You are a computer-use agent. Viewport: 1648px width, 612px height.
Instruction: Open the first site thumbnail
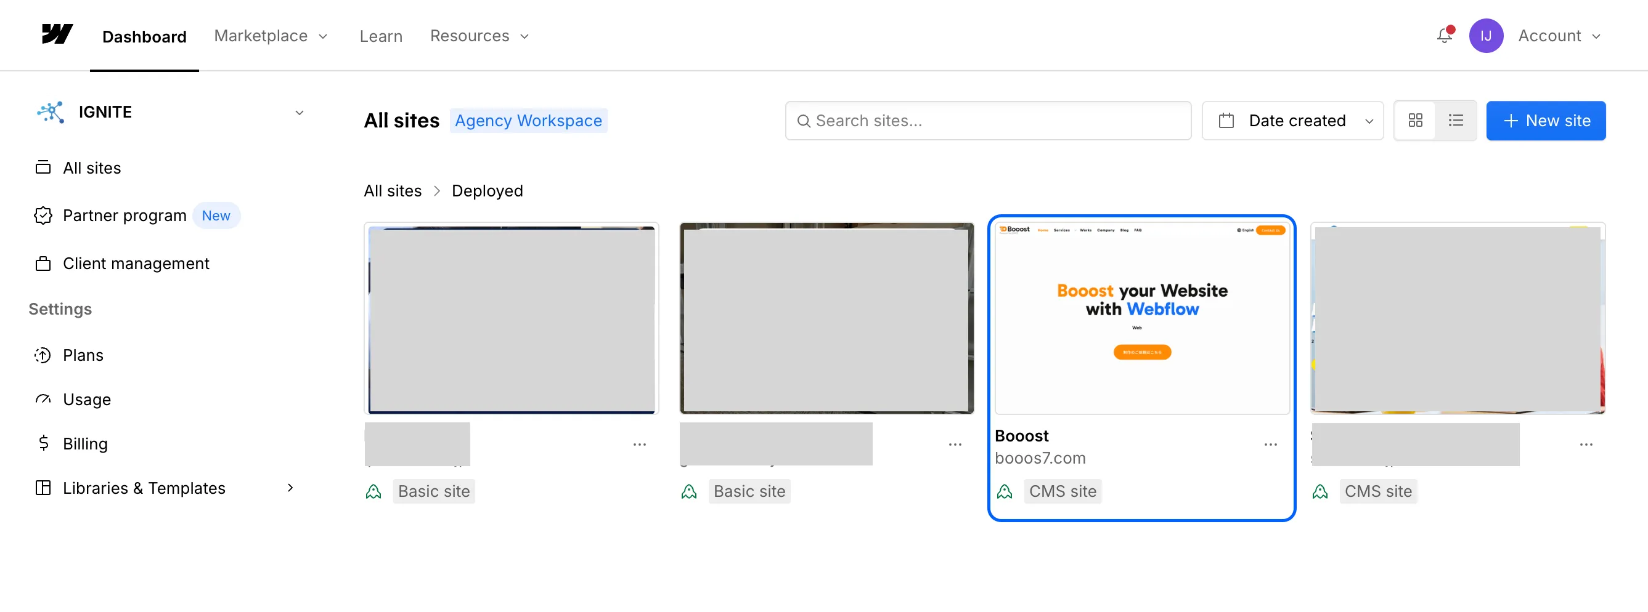(x=511, y=318)
